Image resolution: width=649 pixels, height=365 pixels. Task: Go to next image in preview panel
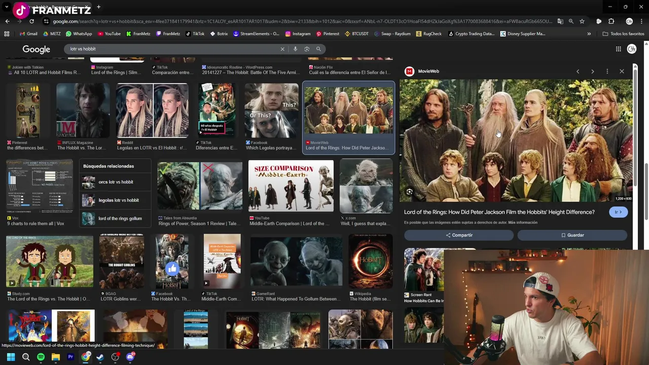592,71
